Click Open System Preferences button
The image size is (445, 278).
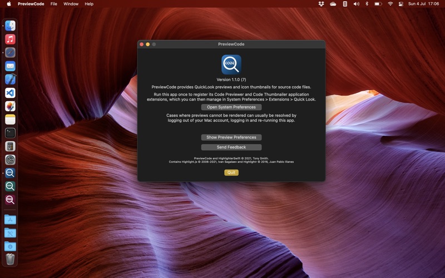pyautogui.click(x=231, y=107)
